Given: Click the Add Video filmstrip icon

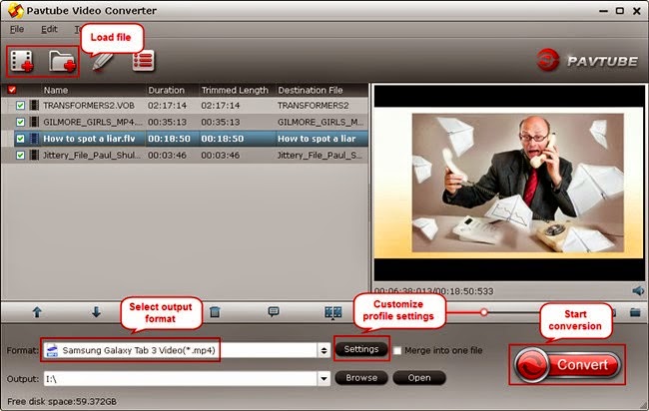Looking at the screenshot, I should 22,61.
